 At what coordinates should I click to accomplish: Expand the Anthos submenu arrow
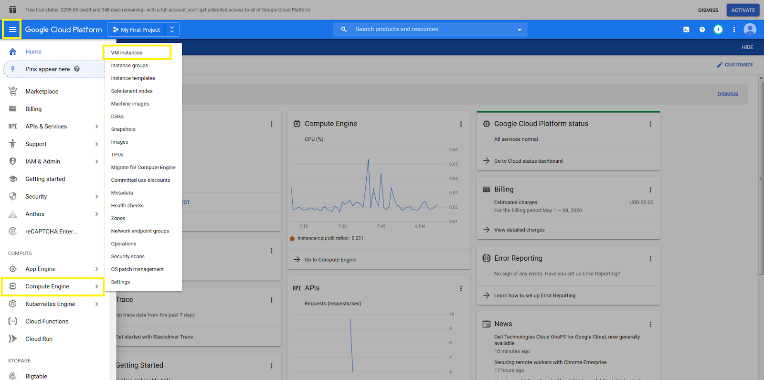[x=96, y=214]
